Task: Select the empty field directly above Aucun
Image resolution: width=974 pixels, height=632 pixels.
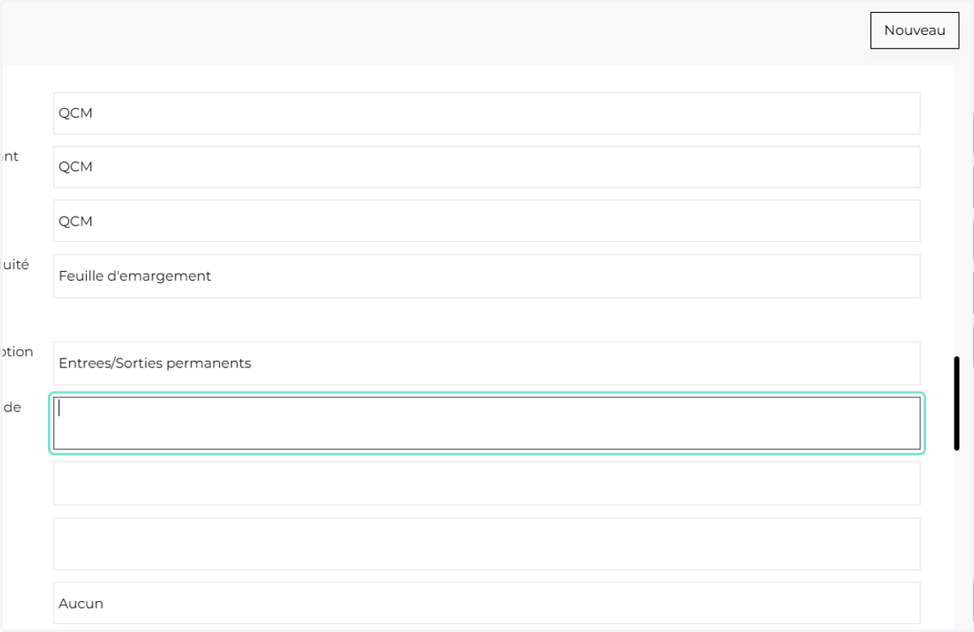Action: tap(487, 544)
